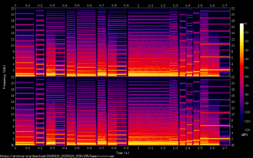Click the "Frequency (kHz)" vertical axis label

click(4, 77)
